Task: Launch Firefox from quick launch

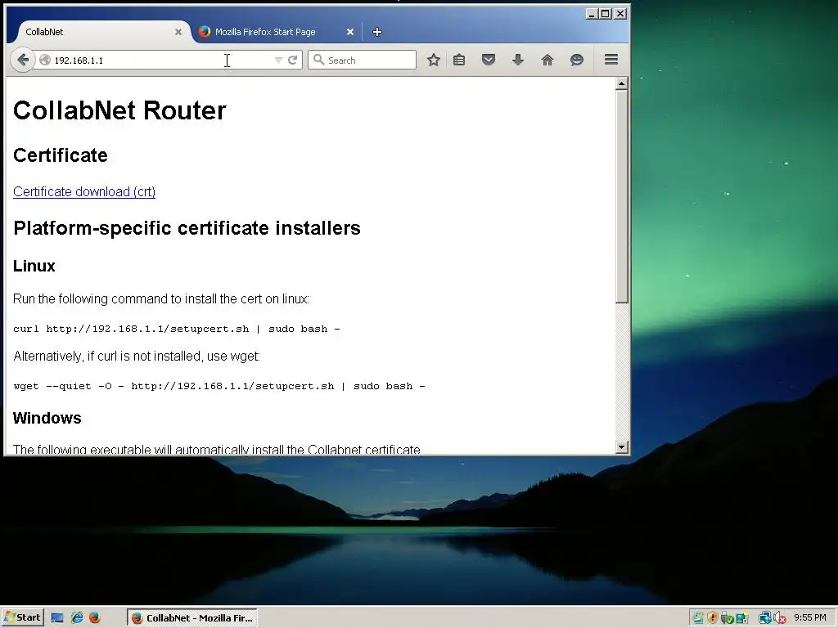Action: (x=95, y=618)
